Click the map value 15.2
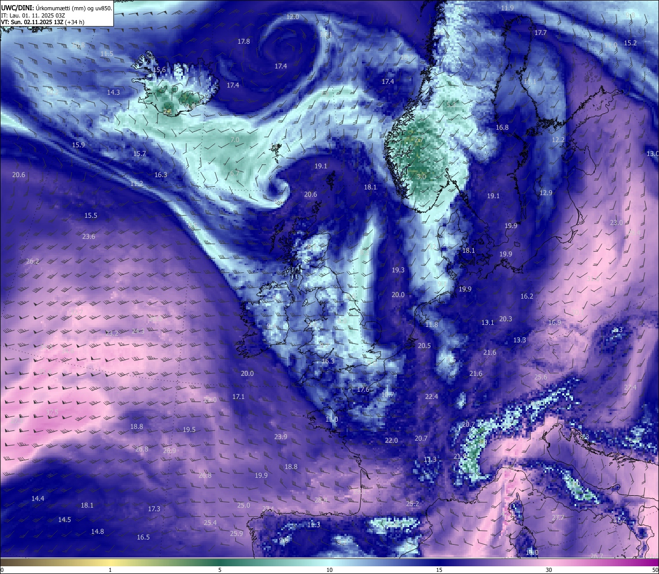This screenshot has height=574, width=659. coord(630,43)
